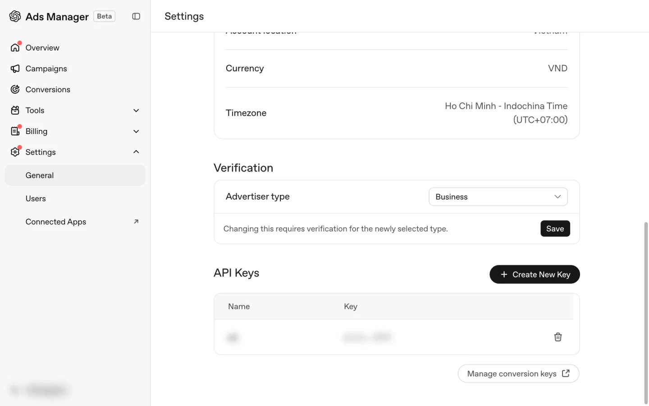Click the verification notice text about changing type
This screenshot has height=406, width=649.
click(336, 229)
